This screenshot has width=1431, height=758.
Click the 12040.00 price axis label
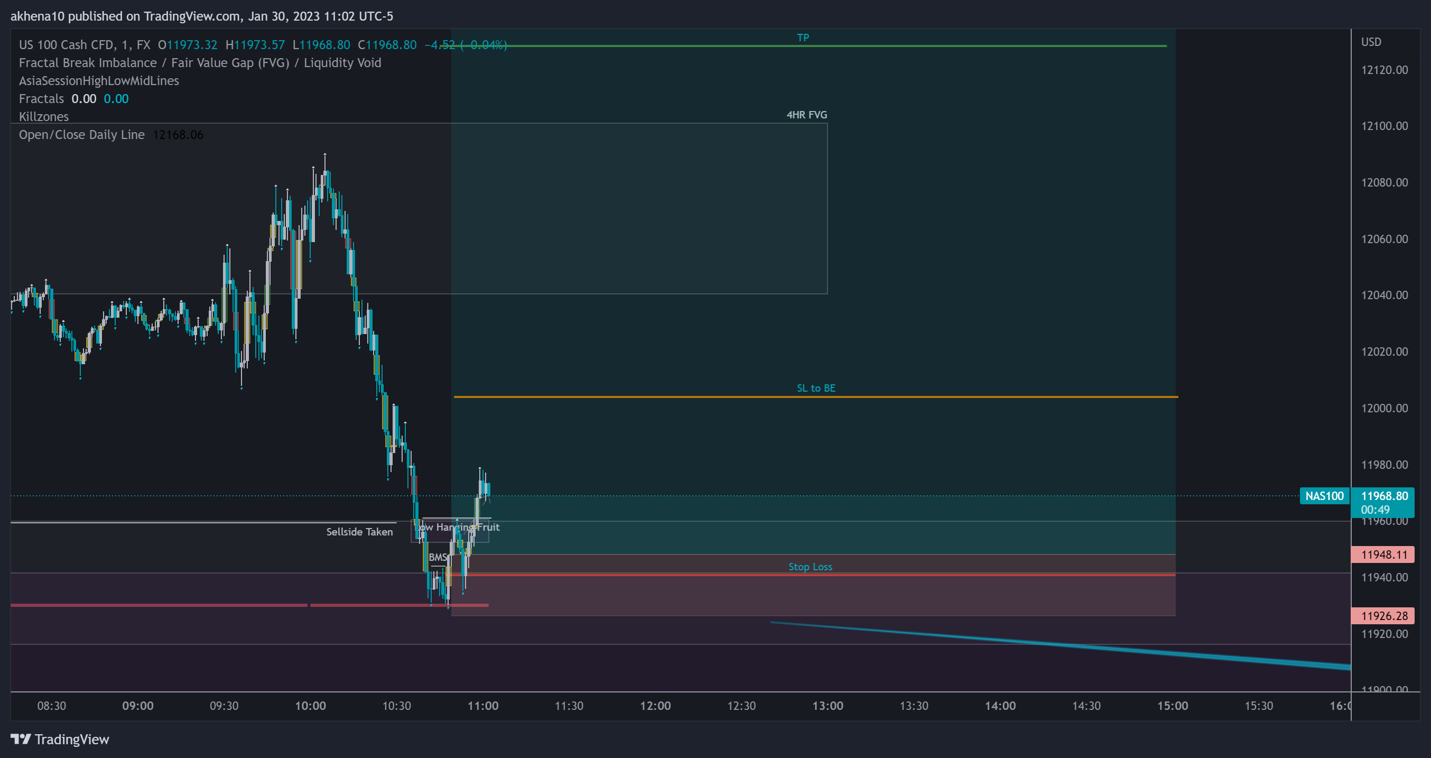pos(1384,295)
